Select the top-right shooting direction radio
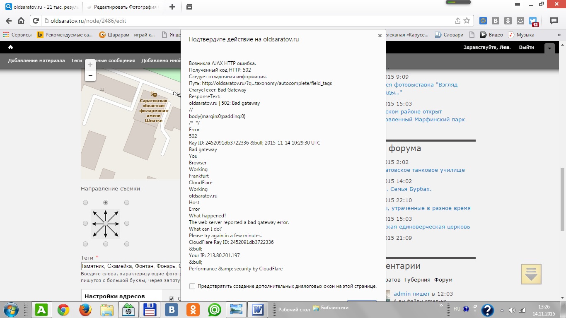This screenshot has height=318, width=566. [127, 202]
